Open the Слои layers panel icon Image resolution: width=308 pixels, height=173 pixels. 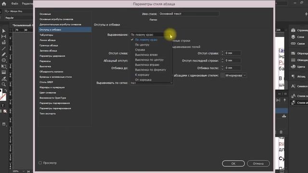(x=293, y=37)
